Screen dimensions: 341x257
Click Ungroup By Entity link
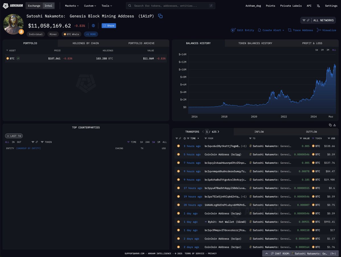pos(28,148)
